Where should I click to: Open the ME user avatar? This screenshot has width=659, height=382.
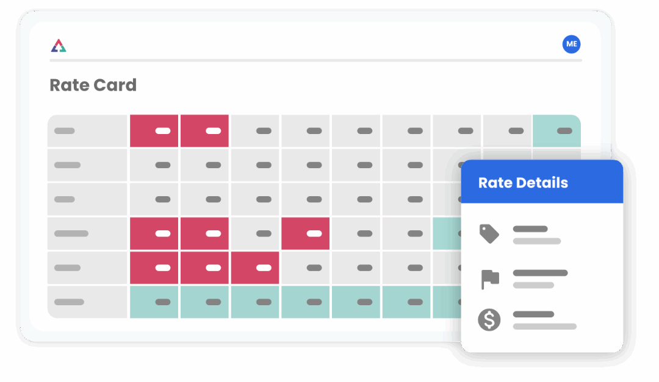pos(571,44)
